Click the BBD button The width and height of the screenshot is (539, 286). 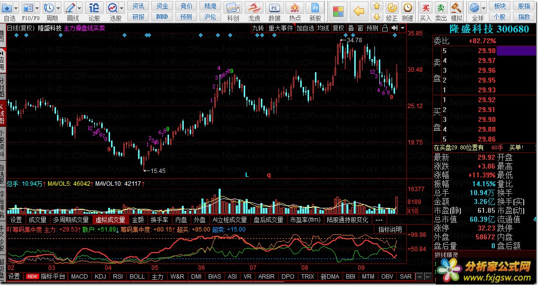click(x=162, y=17)
